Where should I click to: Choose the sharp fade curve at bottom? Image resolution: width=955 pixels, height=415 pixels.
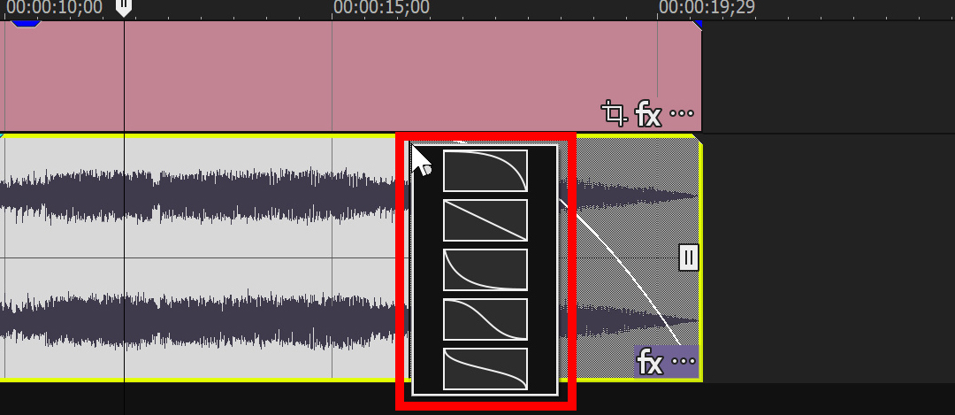click(x=485, y=369)
